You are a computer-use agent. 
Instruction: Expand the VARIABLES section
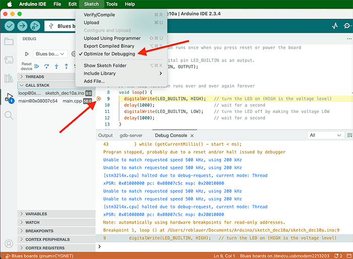56,214
